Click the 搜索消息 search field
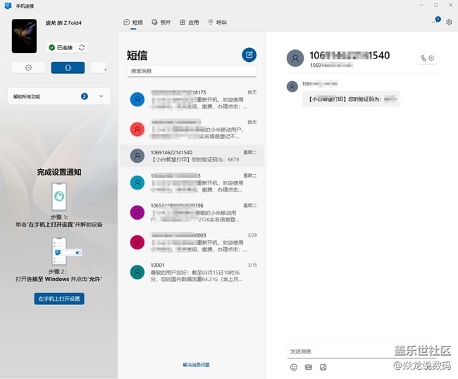 [x=192, y=71]
